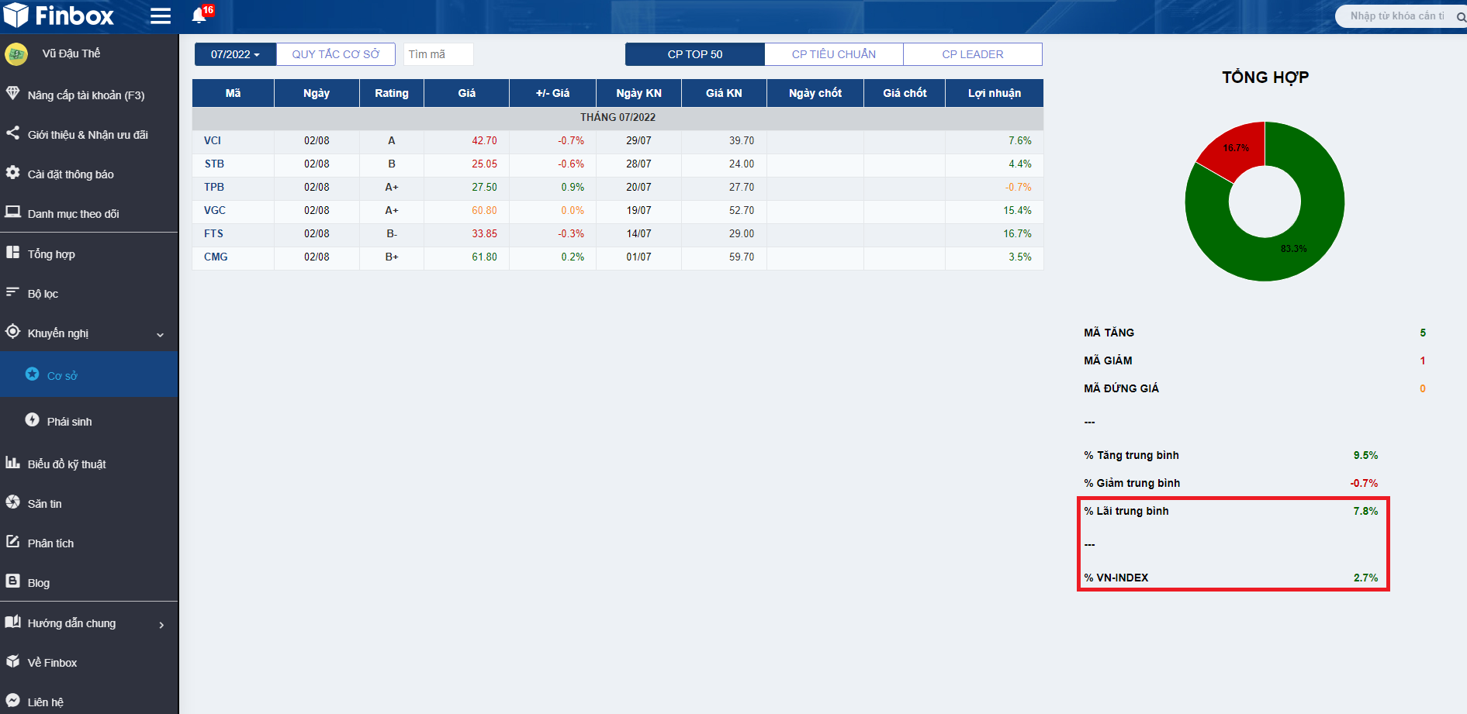Click the Finbox logo
Screen dimensions: 1467x714
click(x=58, y=16)
